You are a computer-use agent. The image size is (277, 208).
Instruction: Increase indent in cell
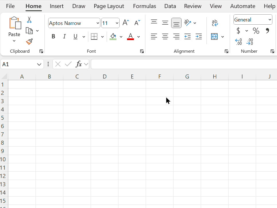[198, 37]
